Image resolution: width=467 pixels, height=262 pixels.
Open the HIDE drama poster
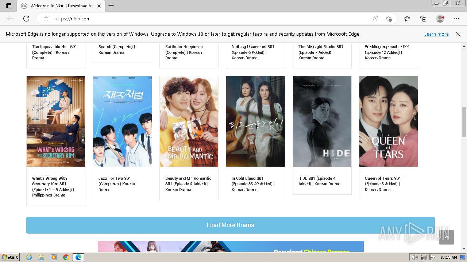point(322,121)
